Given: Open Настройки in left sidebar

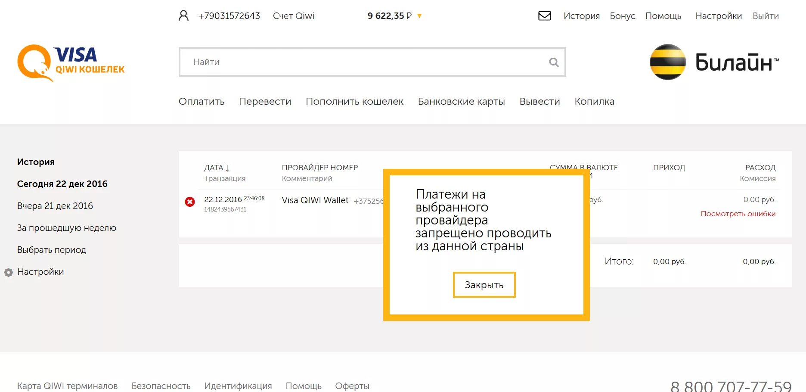Looking at the screenshot, I should 40,272.
